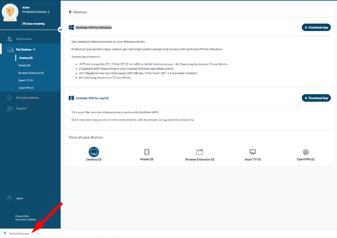Click the Support chat bubble icon
Screen dimensions: 337x238
[x=9, y=109]
